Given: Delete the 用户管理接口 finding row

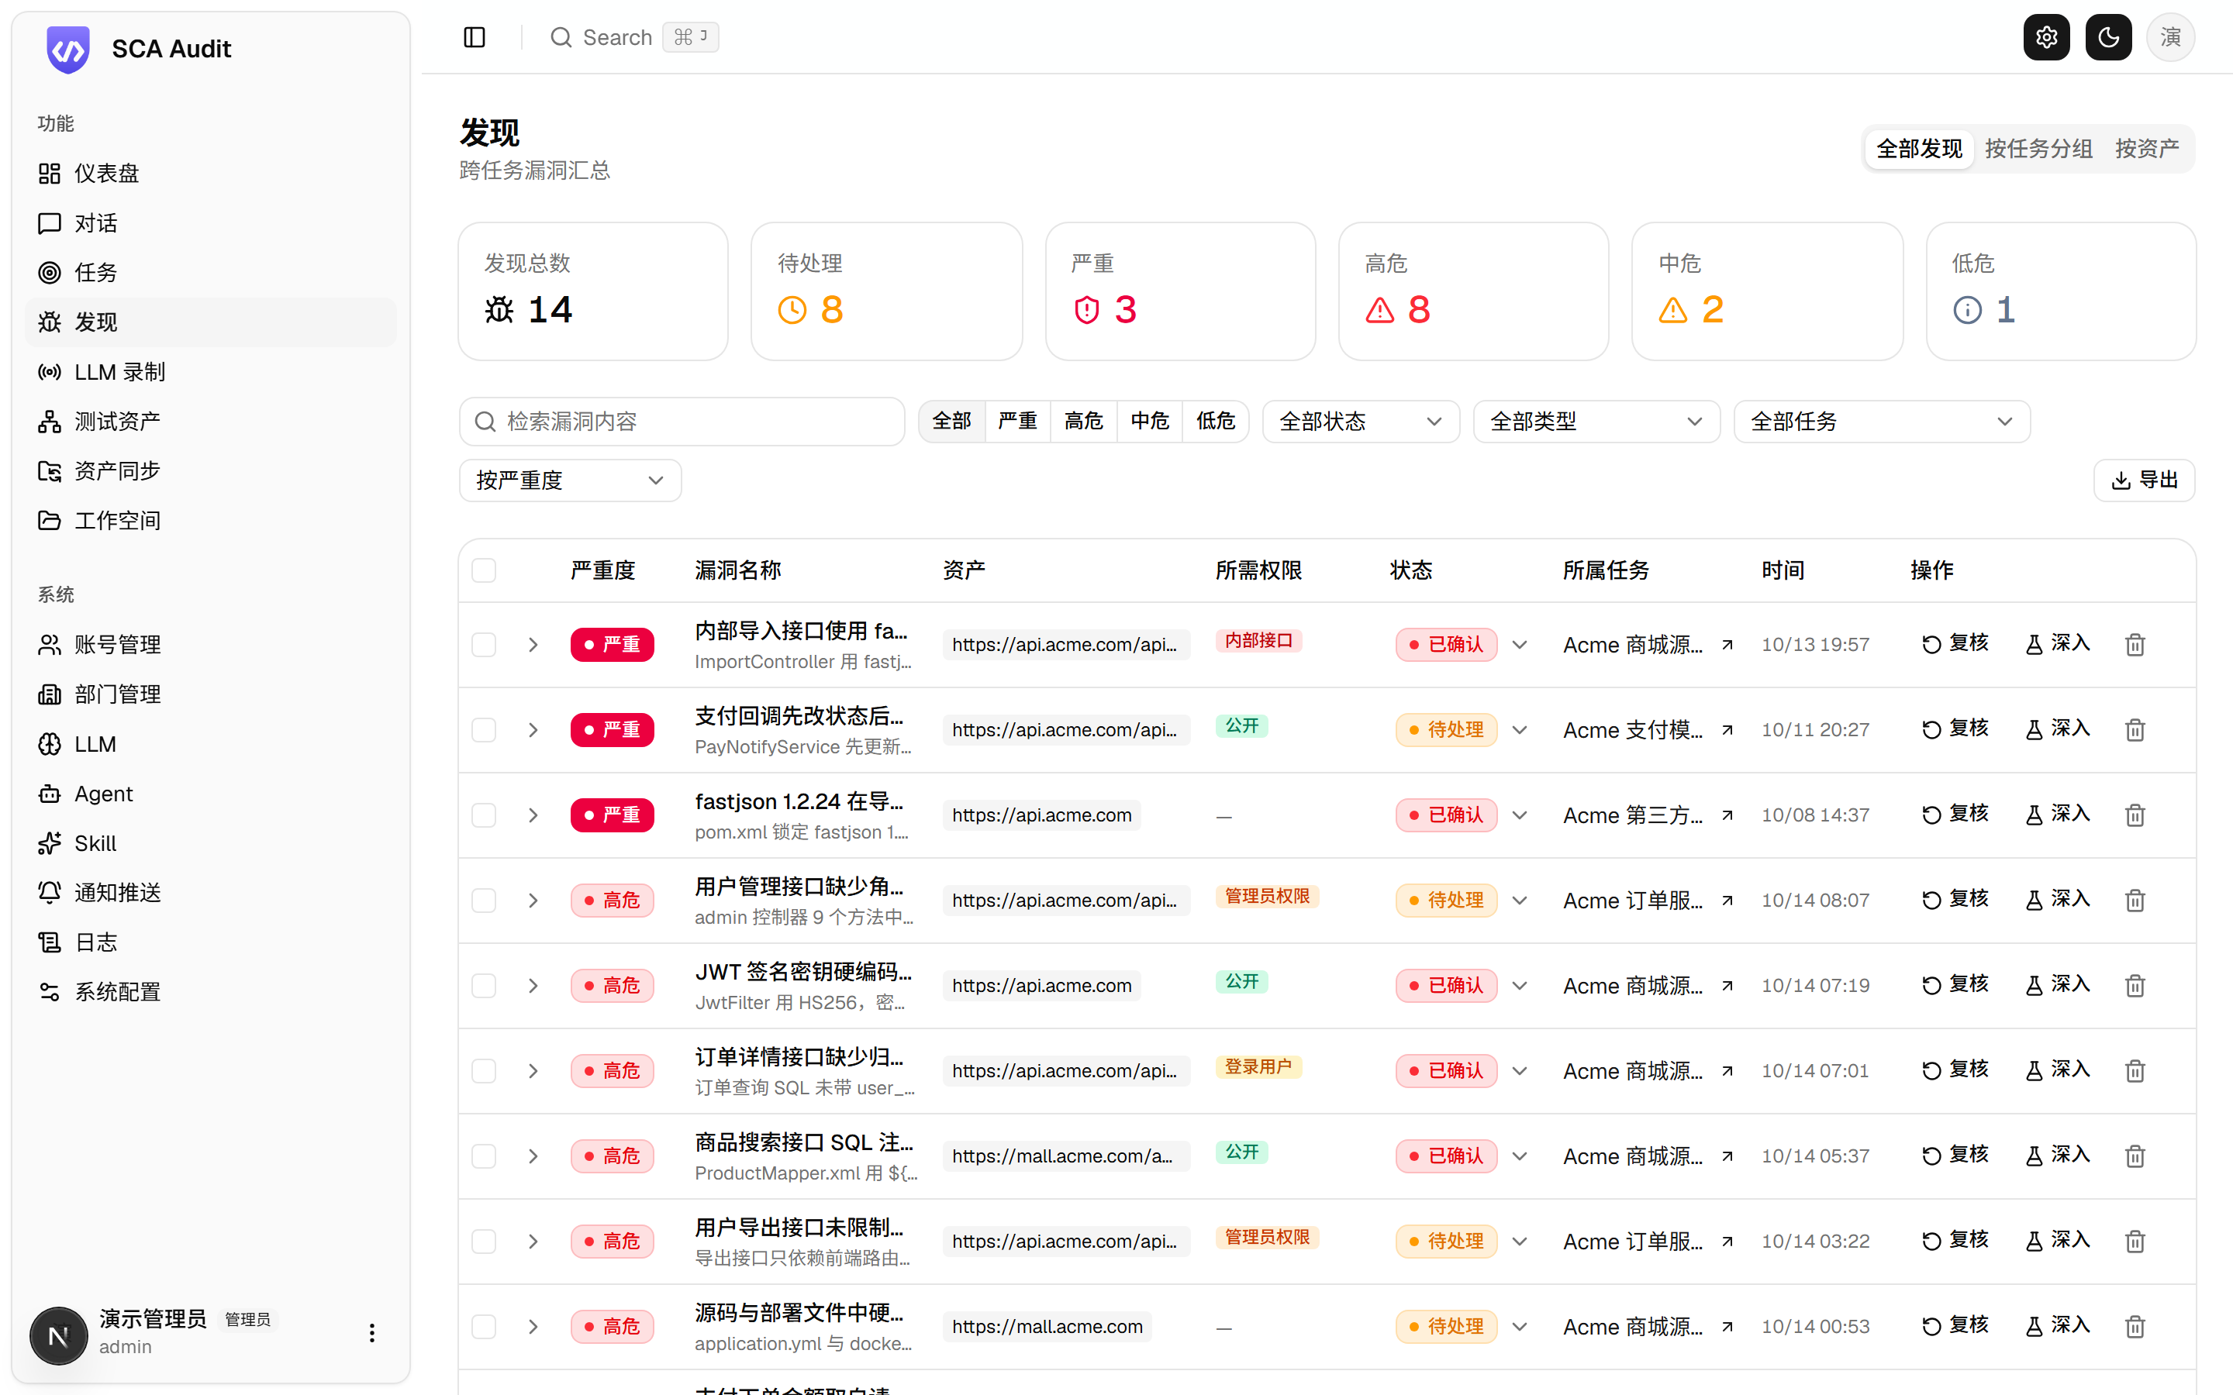Looking at the screenshot, I should click(2135, 901).
